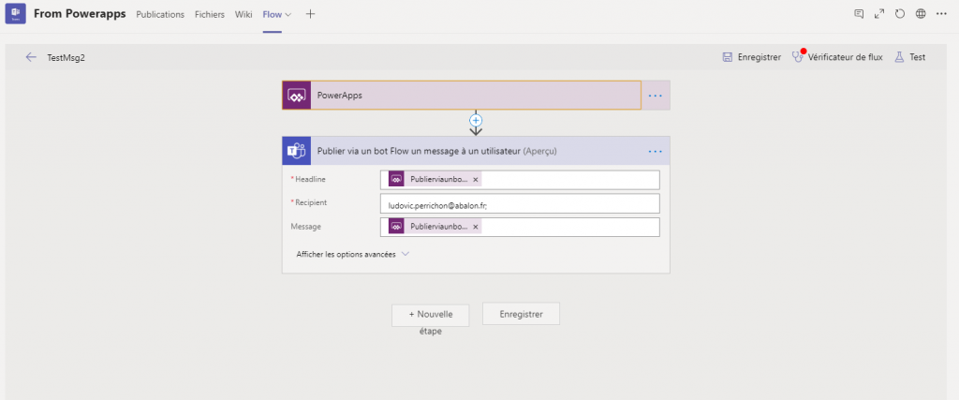Image resolution: width=959 pixels, height=400 pixels.
Task: Expand the Flow tab dropdown chevron
Action: click(x=288, y=15)
